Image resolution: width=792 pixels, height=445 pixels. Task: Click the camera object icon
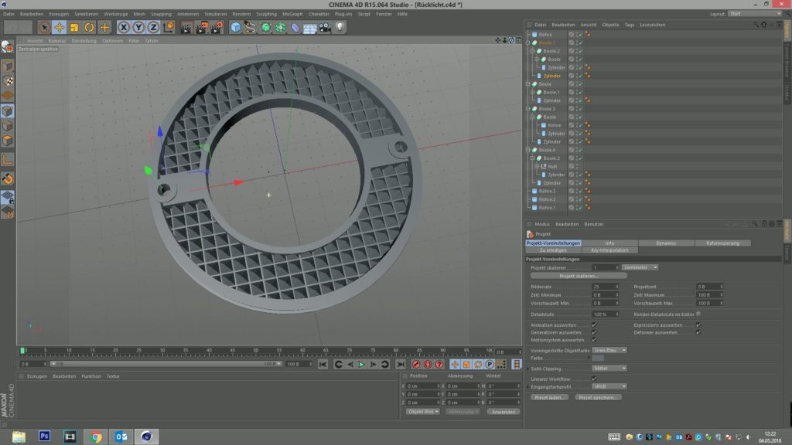pyautogui.click(x=324, y=27)
